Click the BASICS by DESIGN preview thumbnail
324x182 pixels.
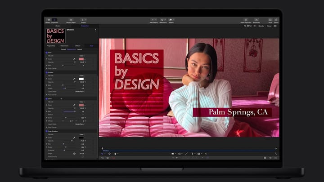(x=55, y=36)
